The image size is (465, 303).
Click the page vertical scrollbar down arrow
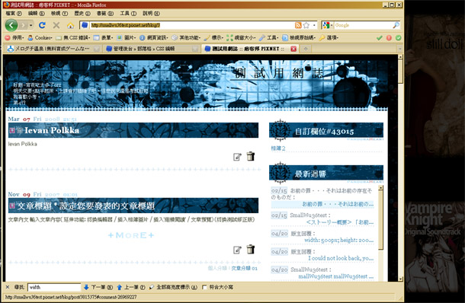[400, 279]
